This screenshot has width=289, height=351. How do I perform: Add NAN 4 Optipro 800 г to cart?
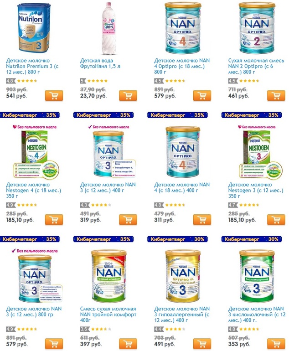(x=202, y=96)
